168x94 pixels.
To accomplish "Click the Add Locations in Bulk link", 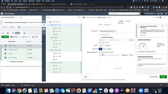I will (104, 43).
